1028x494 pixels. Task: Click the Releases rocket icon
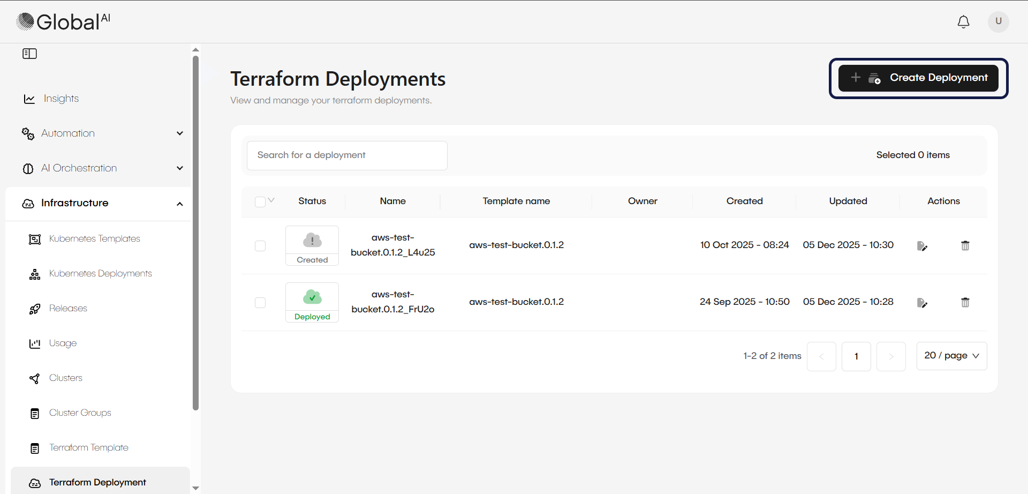click(x=34, y=309)
